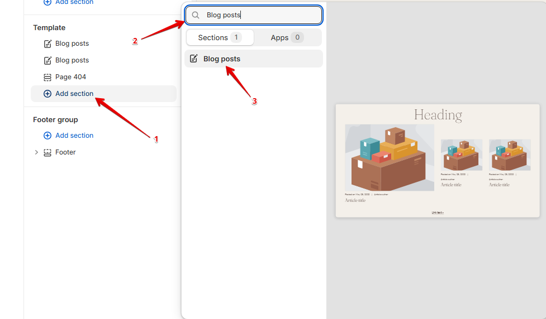Switch to the Sections tab

[220, 37]
